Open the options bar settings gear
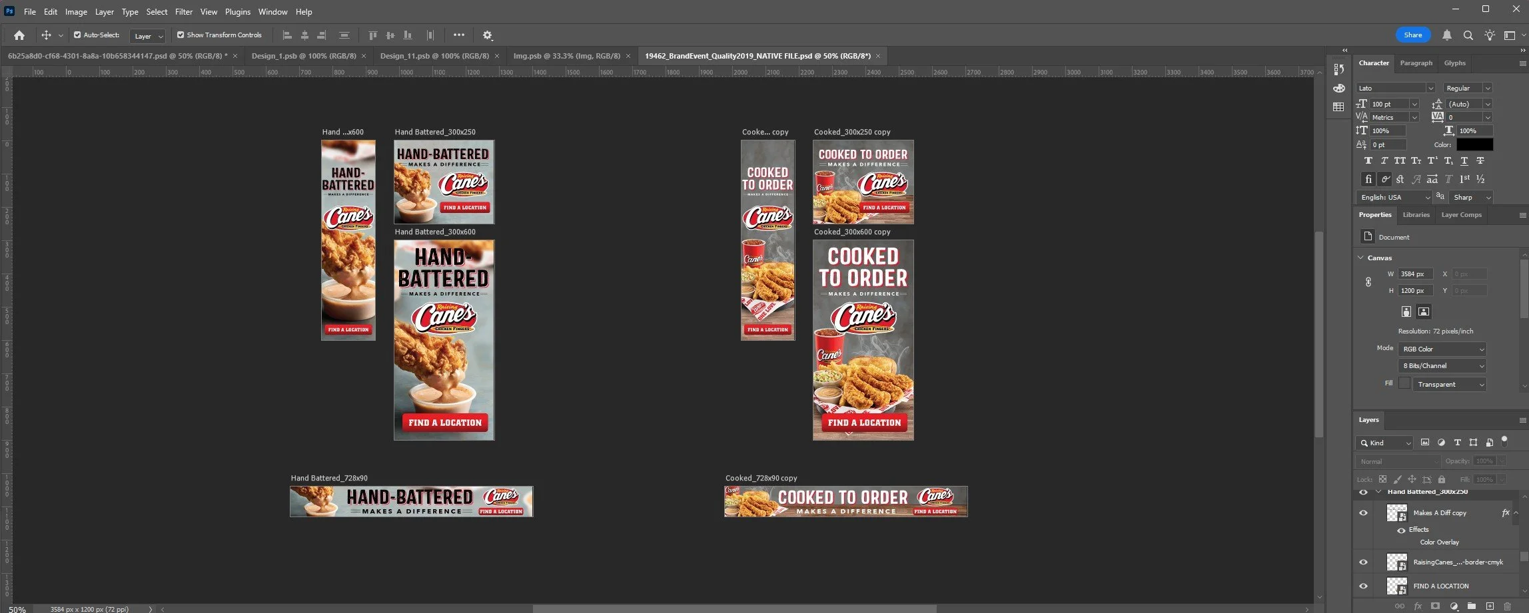The width and height of the screenshot is (1529, 613). 487,35
